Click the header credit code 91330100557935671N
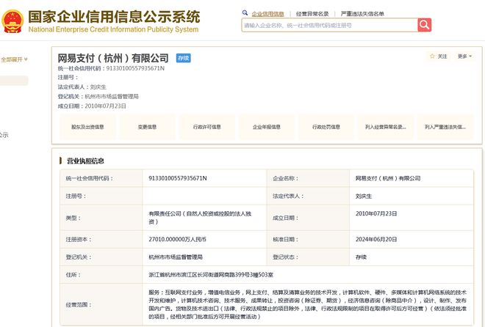This screenshot has height=327, width=485. tap(135, 68)
